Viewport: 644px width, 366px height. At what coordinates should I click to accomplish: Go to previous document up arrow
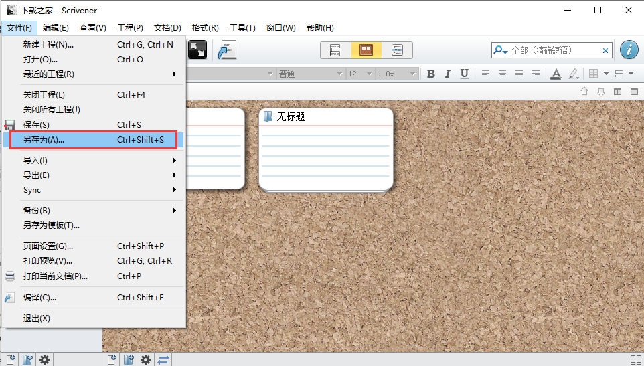pos(584,92)
